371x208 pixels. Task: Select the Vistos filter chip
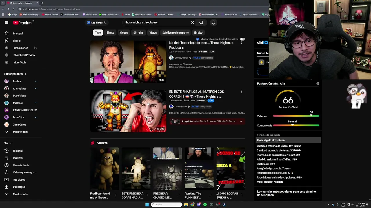pos(153,33)
